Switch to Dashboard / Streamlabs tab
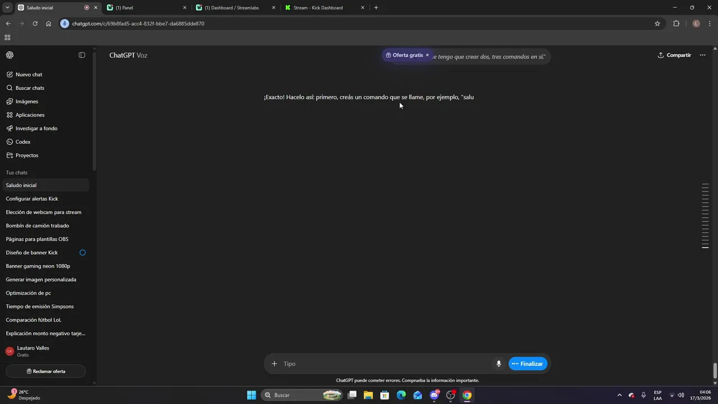This screenshot has height=404, width=718. (x=236, y=8)
